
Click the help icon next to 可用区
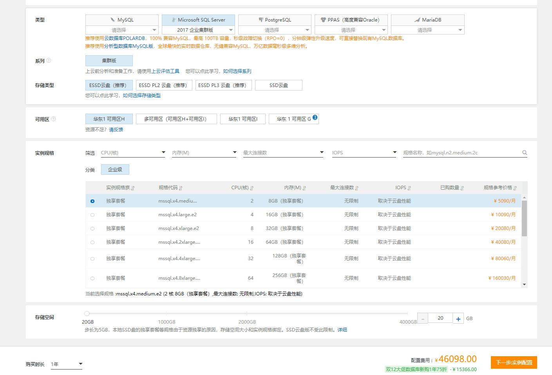(54, 119)
